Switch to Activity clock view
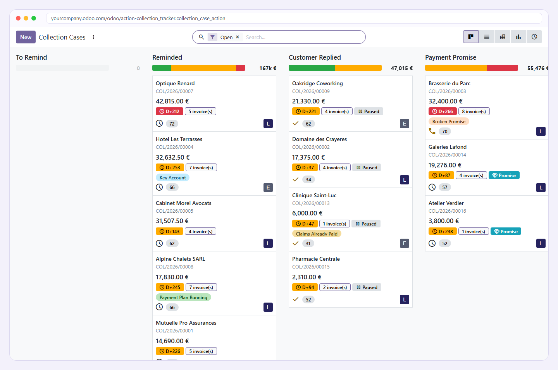558x370 pixels. (534, 37)
